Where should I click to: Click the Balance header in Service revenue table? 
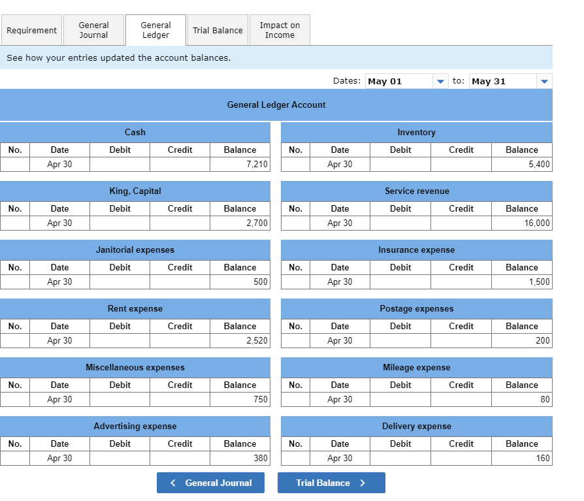point(521,208)
